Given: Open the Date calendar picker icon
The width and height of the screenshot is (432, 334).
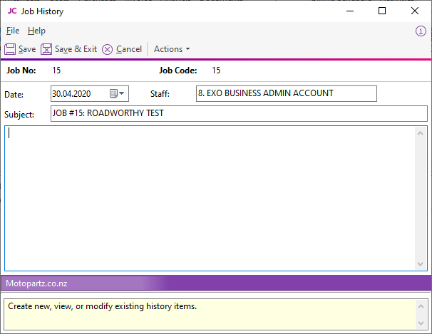Looking at the screenshot, I should pyautogui.click(x=113, y=93).
